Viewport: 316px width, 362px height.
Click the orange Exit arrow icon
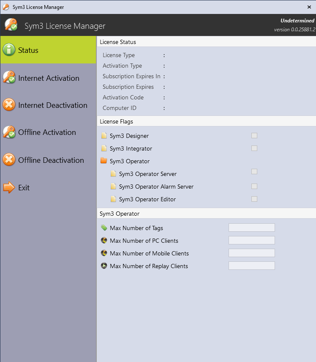[x=9, y=187]
